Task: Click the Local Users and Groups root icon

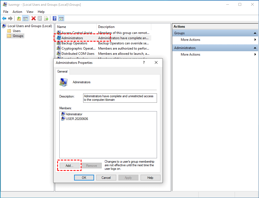Action: click(x=4, y=26)
